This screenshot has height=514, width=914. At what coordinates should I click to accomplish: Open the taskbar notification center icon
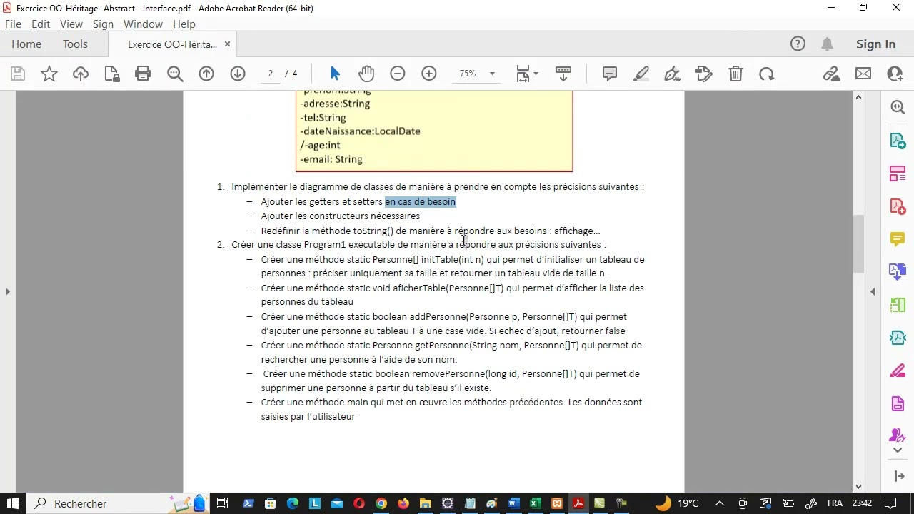(x=890, y=503)
